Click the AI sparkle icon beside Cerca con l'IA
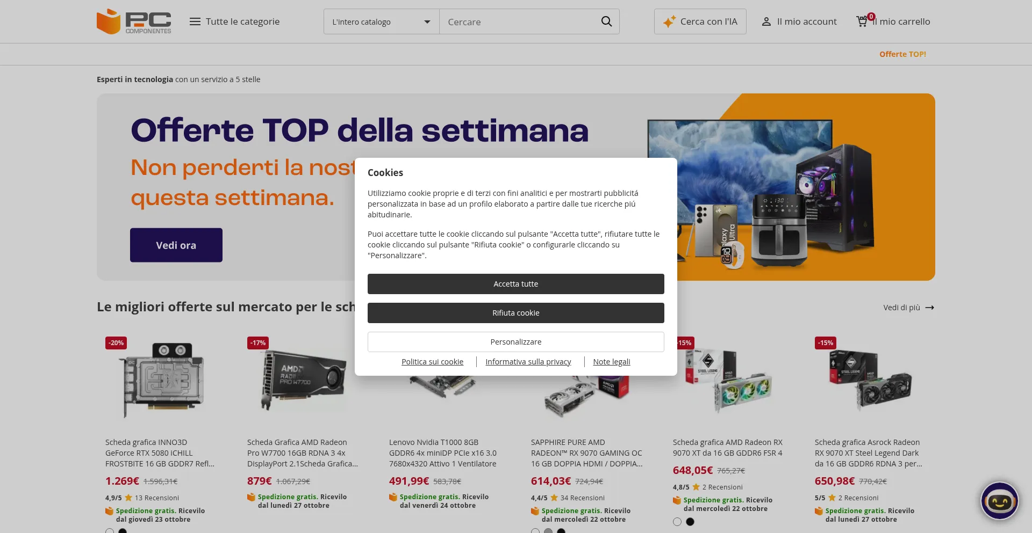This screenshot has height=533, width=1032. [x=669, y=21]
